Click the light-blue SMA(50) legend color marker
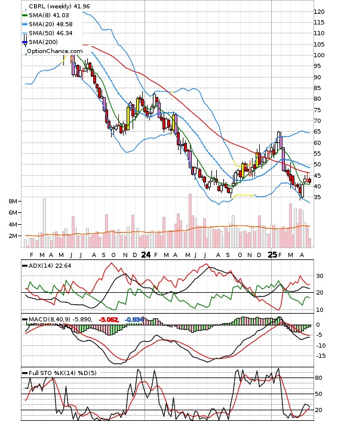The height and width of the screenshot is (421, 338). tap(24, 33)
